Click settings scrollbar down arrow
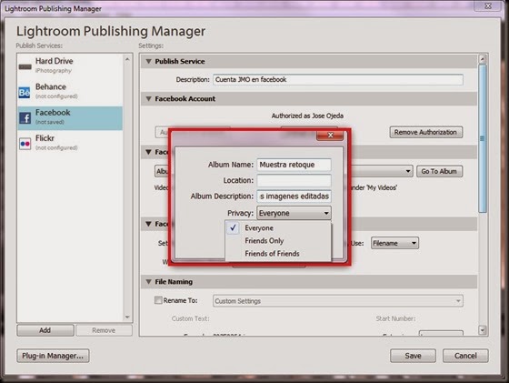The height and width of the screenshot is (383, 509). pos(482,331)
